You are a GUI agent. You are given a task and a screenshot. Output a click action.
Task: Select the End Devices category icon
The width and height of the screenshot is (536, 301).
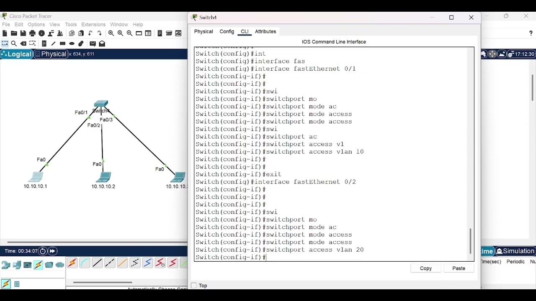(17, 265)
